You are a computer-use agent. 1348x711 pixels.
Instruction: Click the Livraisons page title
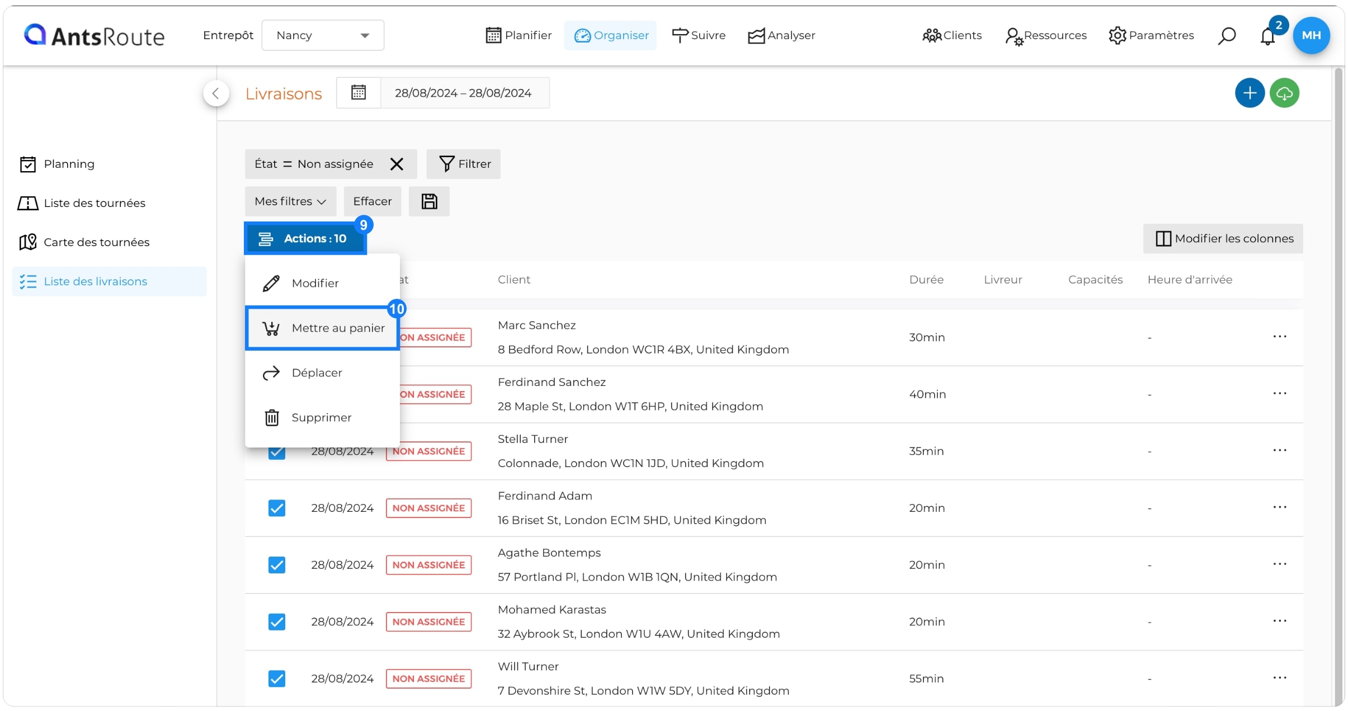coord(284,93)
